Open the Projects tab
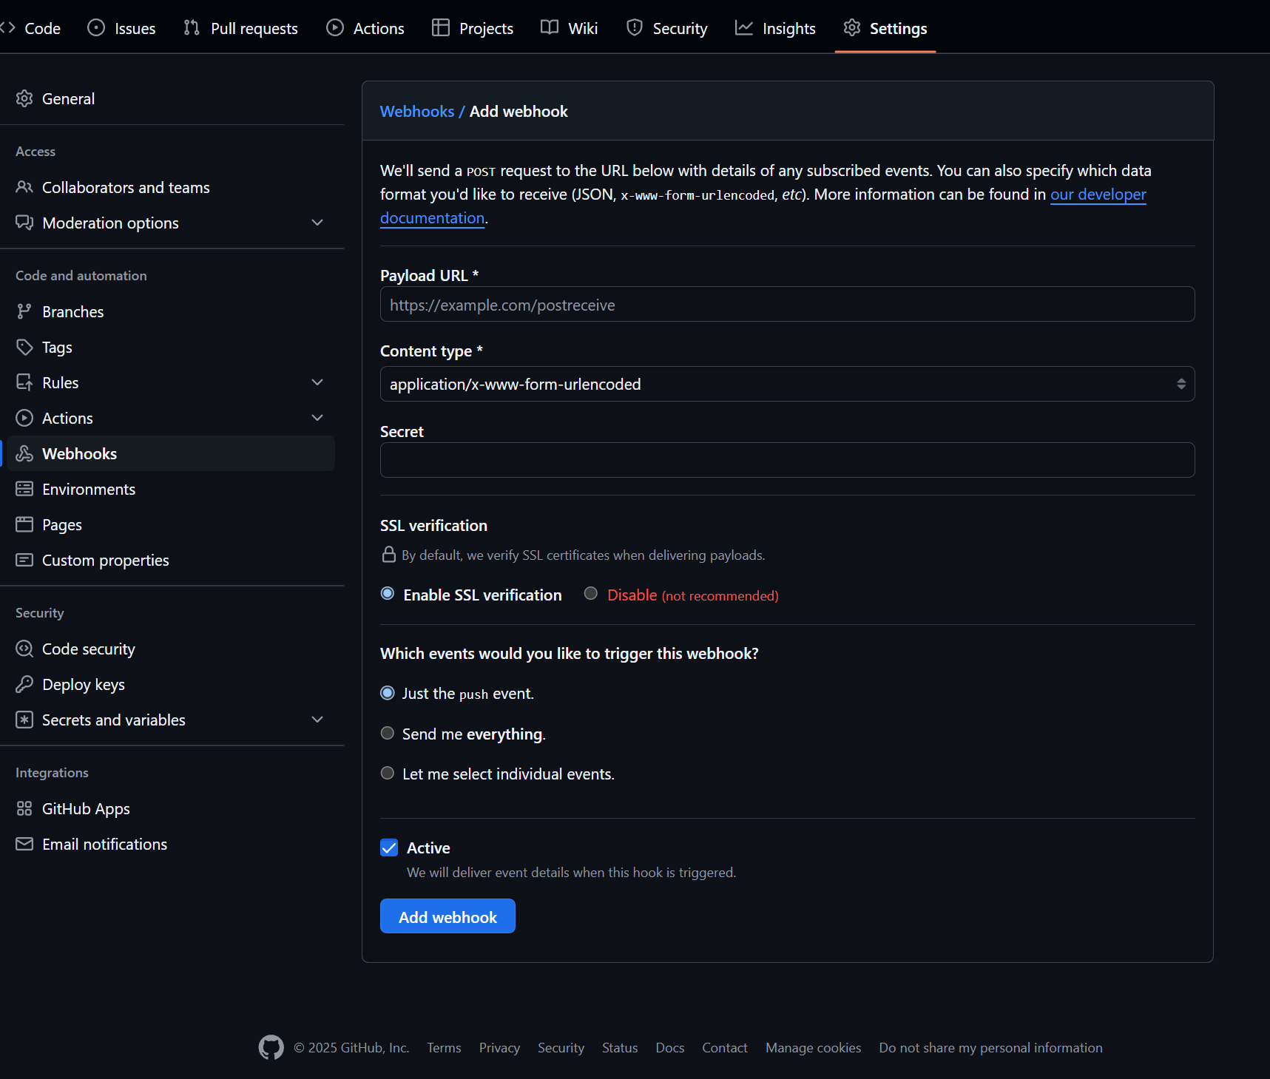Image resolution: width=1270 pixels, height=1079 pixels. point(473,28)
